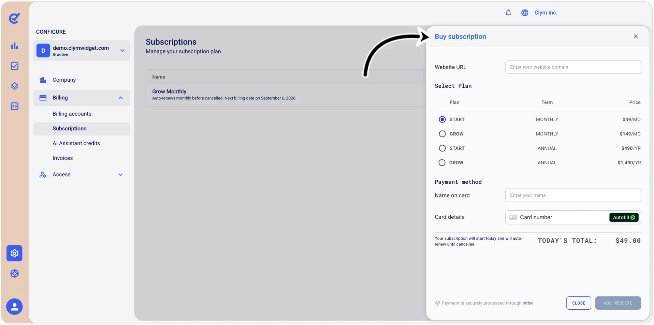
Task: Open the layers sidebar icon
Action: tap(14, 86)
